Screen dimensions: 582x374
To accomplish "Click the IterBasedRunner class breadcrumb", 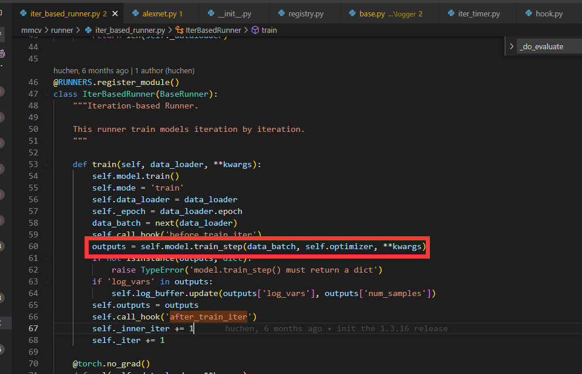I will pos(213,30).
